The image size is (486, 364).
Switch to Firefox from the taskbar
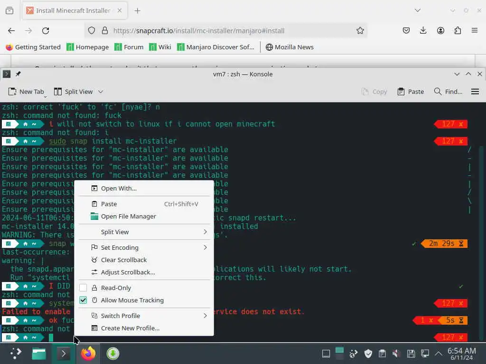pyautogui.click(x=88, y=354)
